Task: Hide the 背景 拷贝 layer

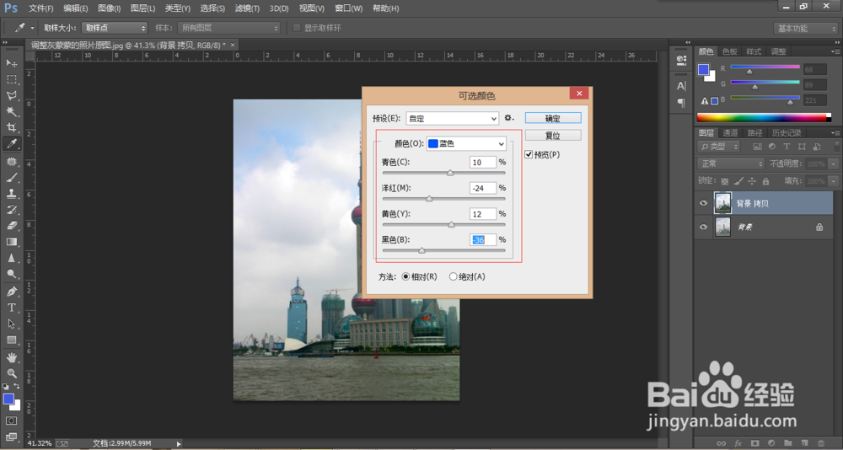Action: 703,203
